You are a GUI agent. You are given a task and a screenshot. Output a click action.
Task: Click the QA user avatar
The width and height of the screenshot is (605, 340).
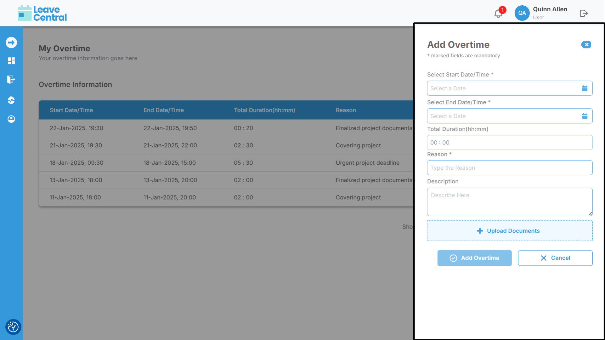pos(522,13)
